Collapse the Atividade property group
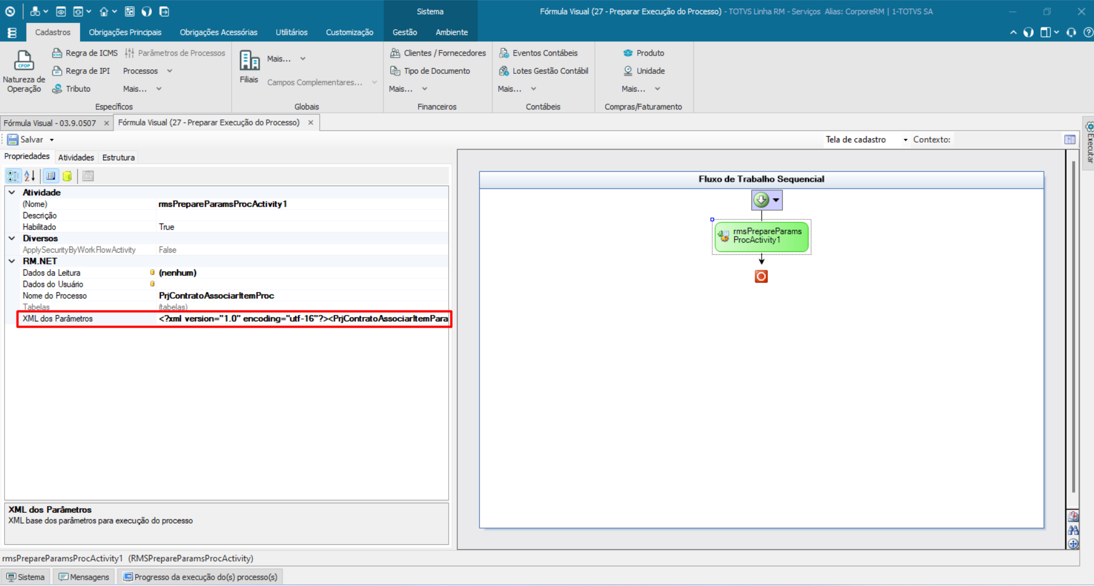1094x586 pixels. pos(12,192)
